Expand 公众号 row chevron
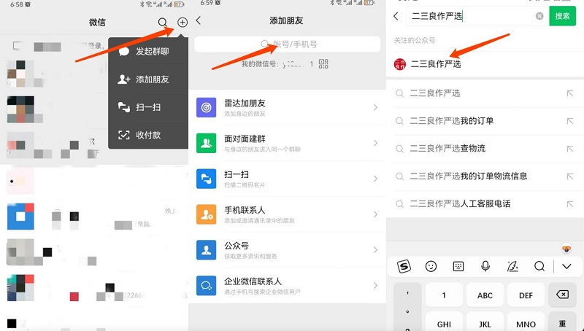This screenshot has height=331, width=584. click(x=375, y=250)
